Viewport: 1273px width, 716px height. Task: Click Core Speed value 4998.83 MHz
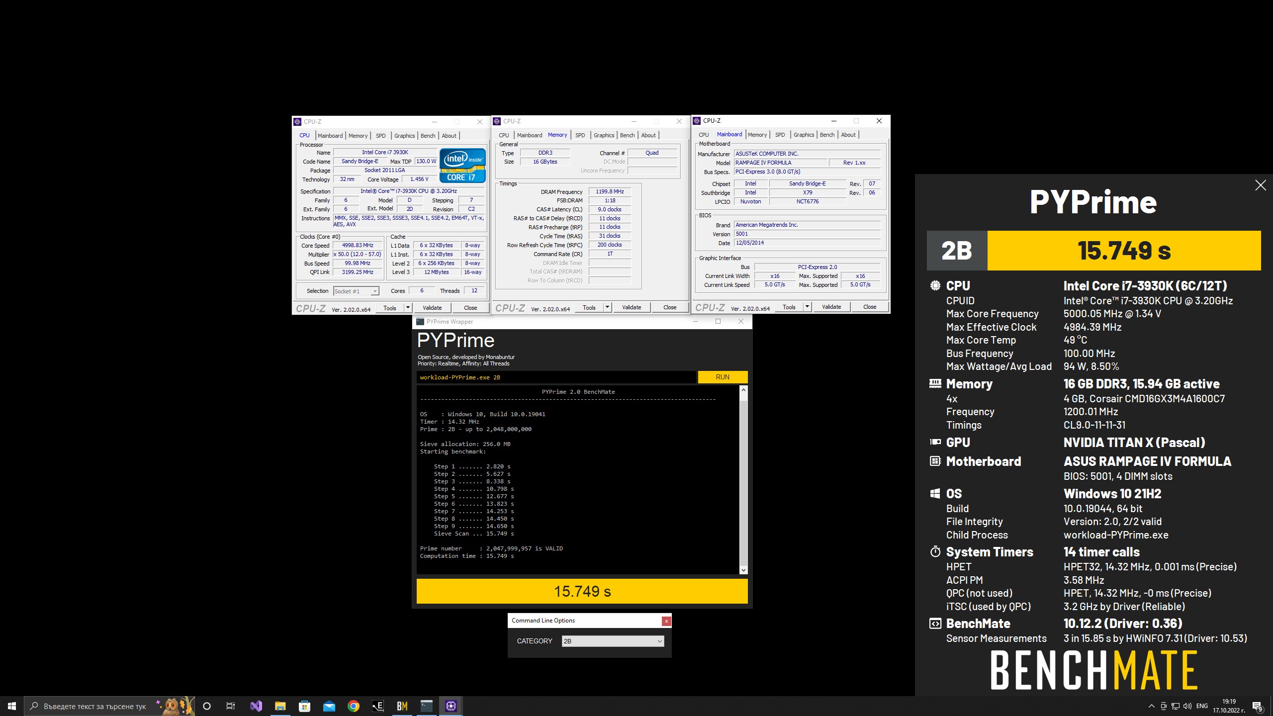(358, 246)
